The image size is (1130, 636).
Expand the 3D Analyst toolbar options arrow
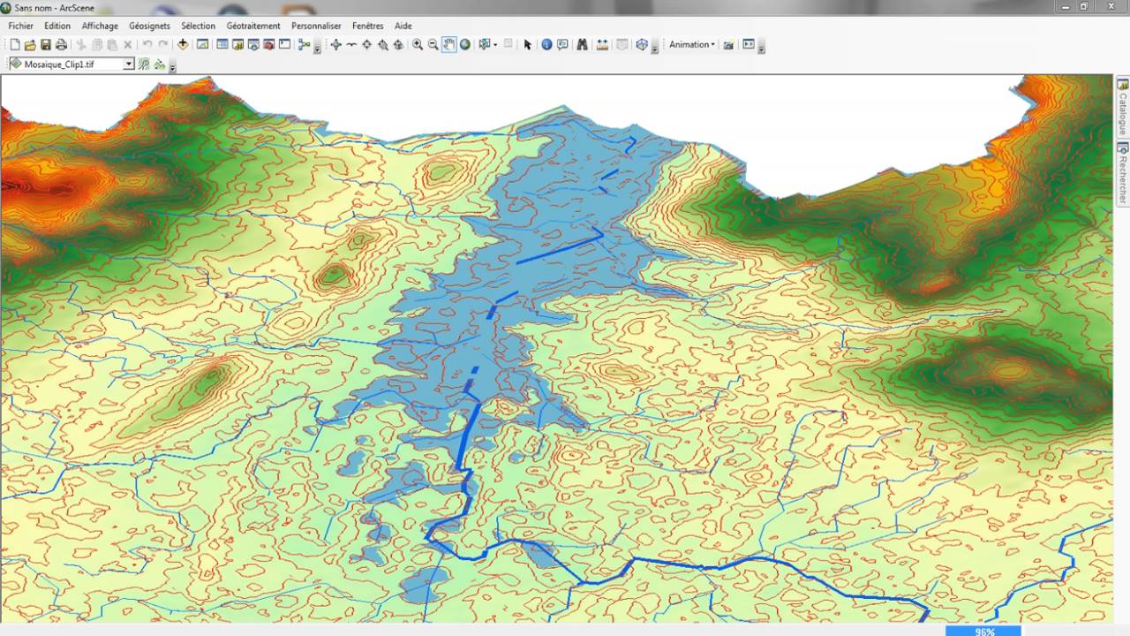(172, 67)
